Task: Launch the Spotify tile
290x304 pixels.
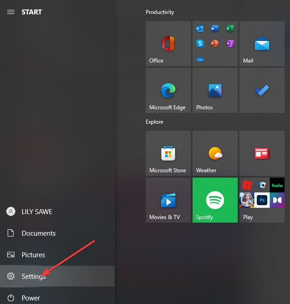Action: pos(215,200)
